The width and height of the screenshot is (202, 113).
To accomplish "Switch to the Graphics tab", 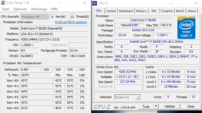I will [167, 11].
